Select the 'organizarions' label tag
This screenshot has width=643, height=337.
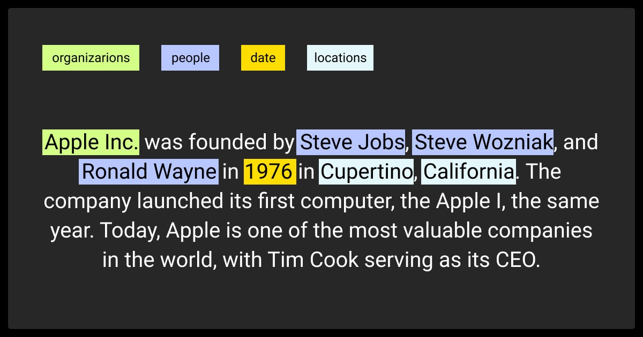pyautogui.click(x=91, y=58)
